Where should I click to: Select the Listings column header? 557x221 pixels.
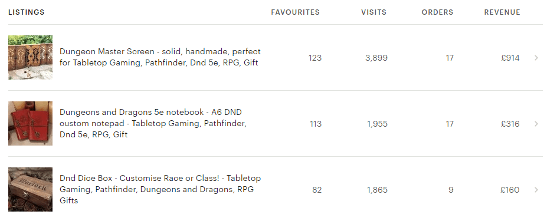point(27,12)
